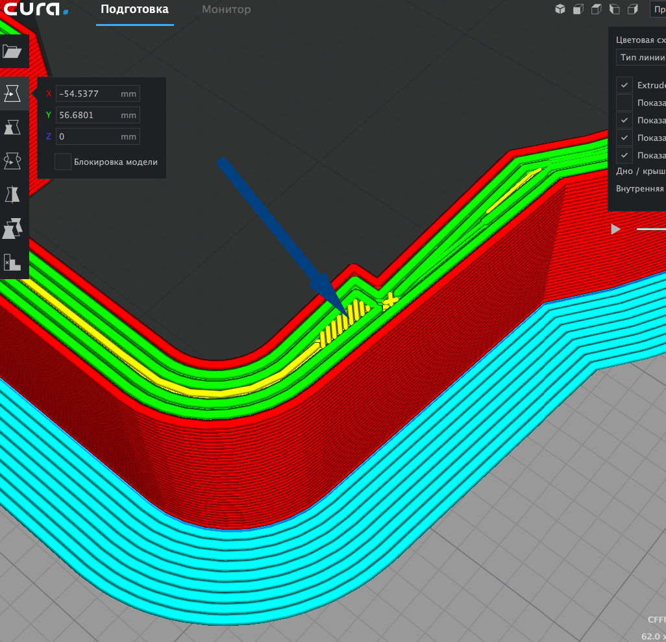Expand the dropdown at top right corner

[657, 9]
